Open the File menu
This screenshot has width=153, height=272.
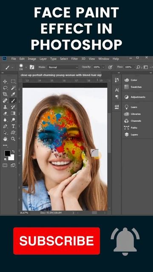point(14,59)
